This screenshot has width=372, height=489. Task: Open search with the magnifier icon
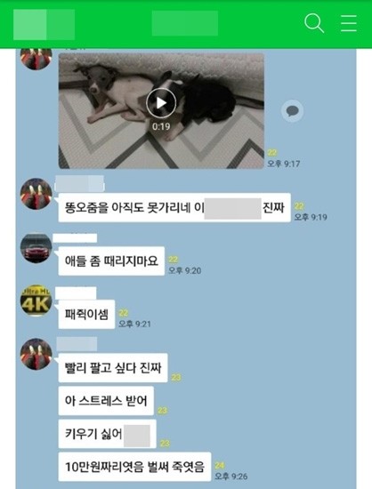coord(314,23)
